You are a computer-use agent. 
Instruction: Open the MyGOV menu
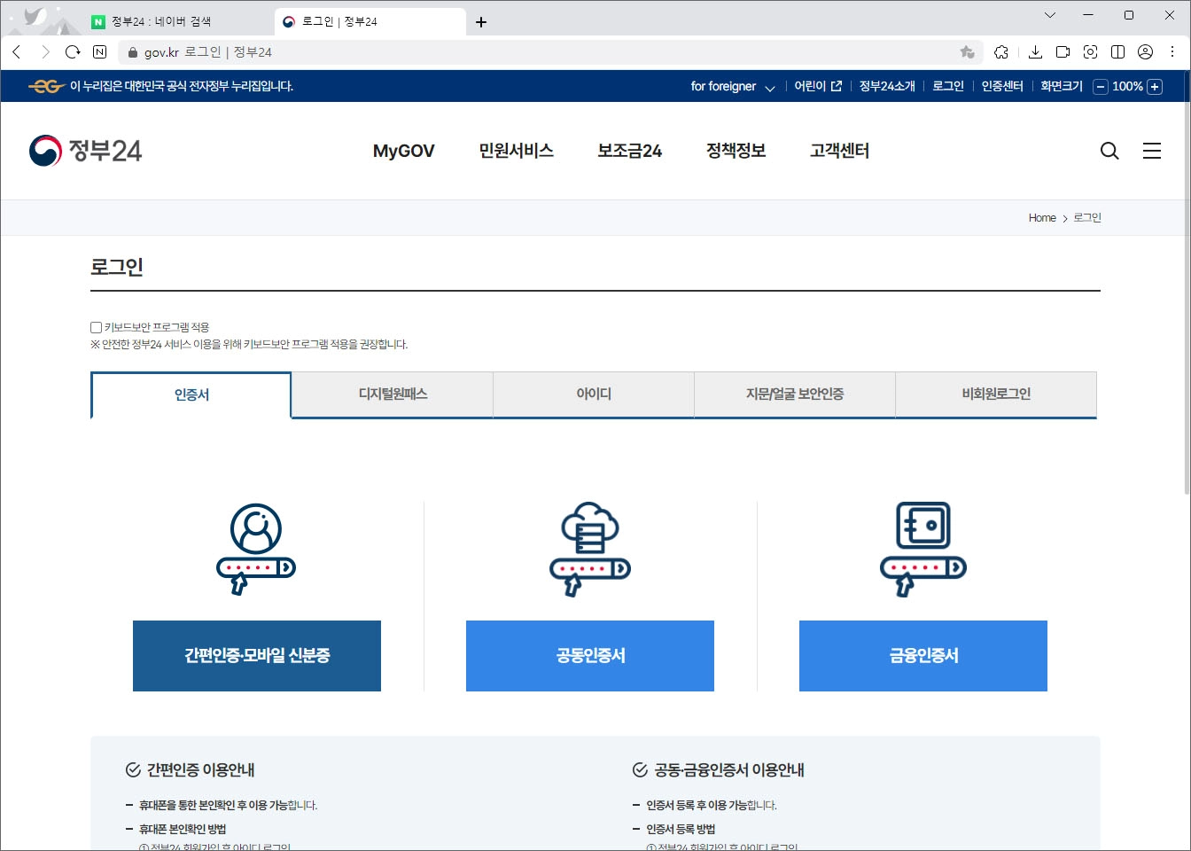[x=403, y=151]
